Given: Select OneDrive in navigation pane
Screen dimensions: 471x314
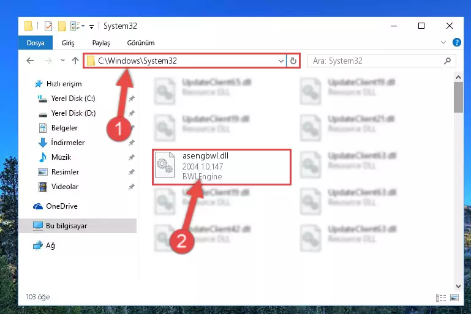Looking at the screenshot, I should (x=55, y=206).
